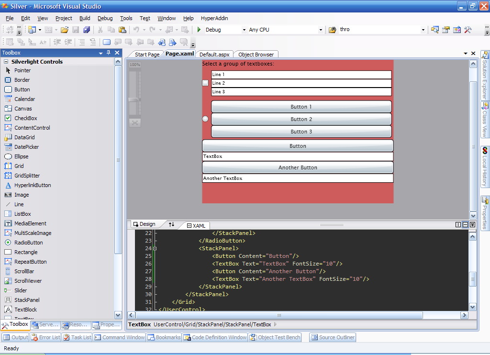The height and width of the screenshot is (355, 490).
Task: Open the Any CPU platform dropdown
Action: (x=320, y=30)
